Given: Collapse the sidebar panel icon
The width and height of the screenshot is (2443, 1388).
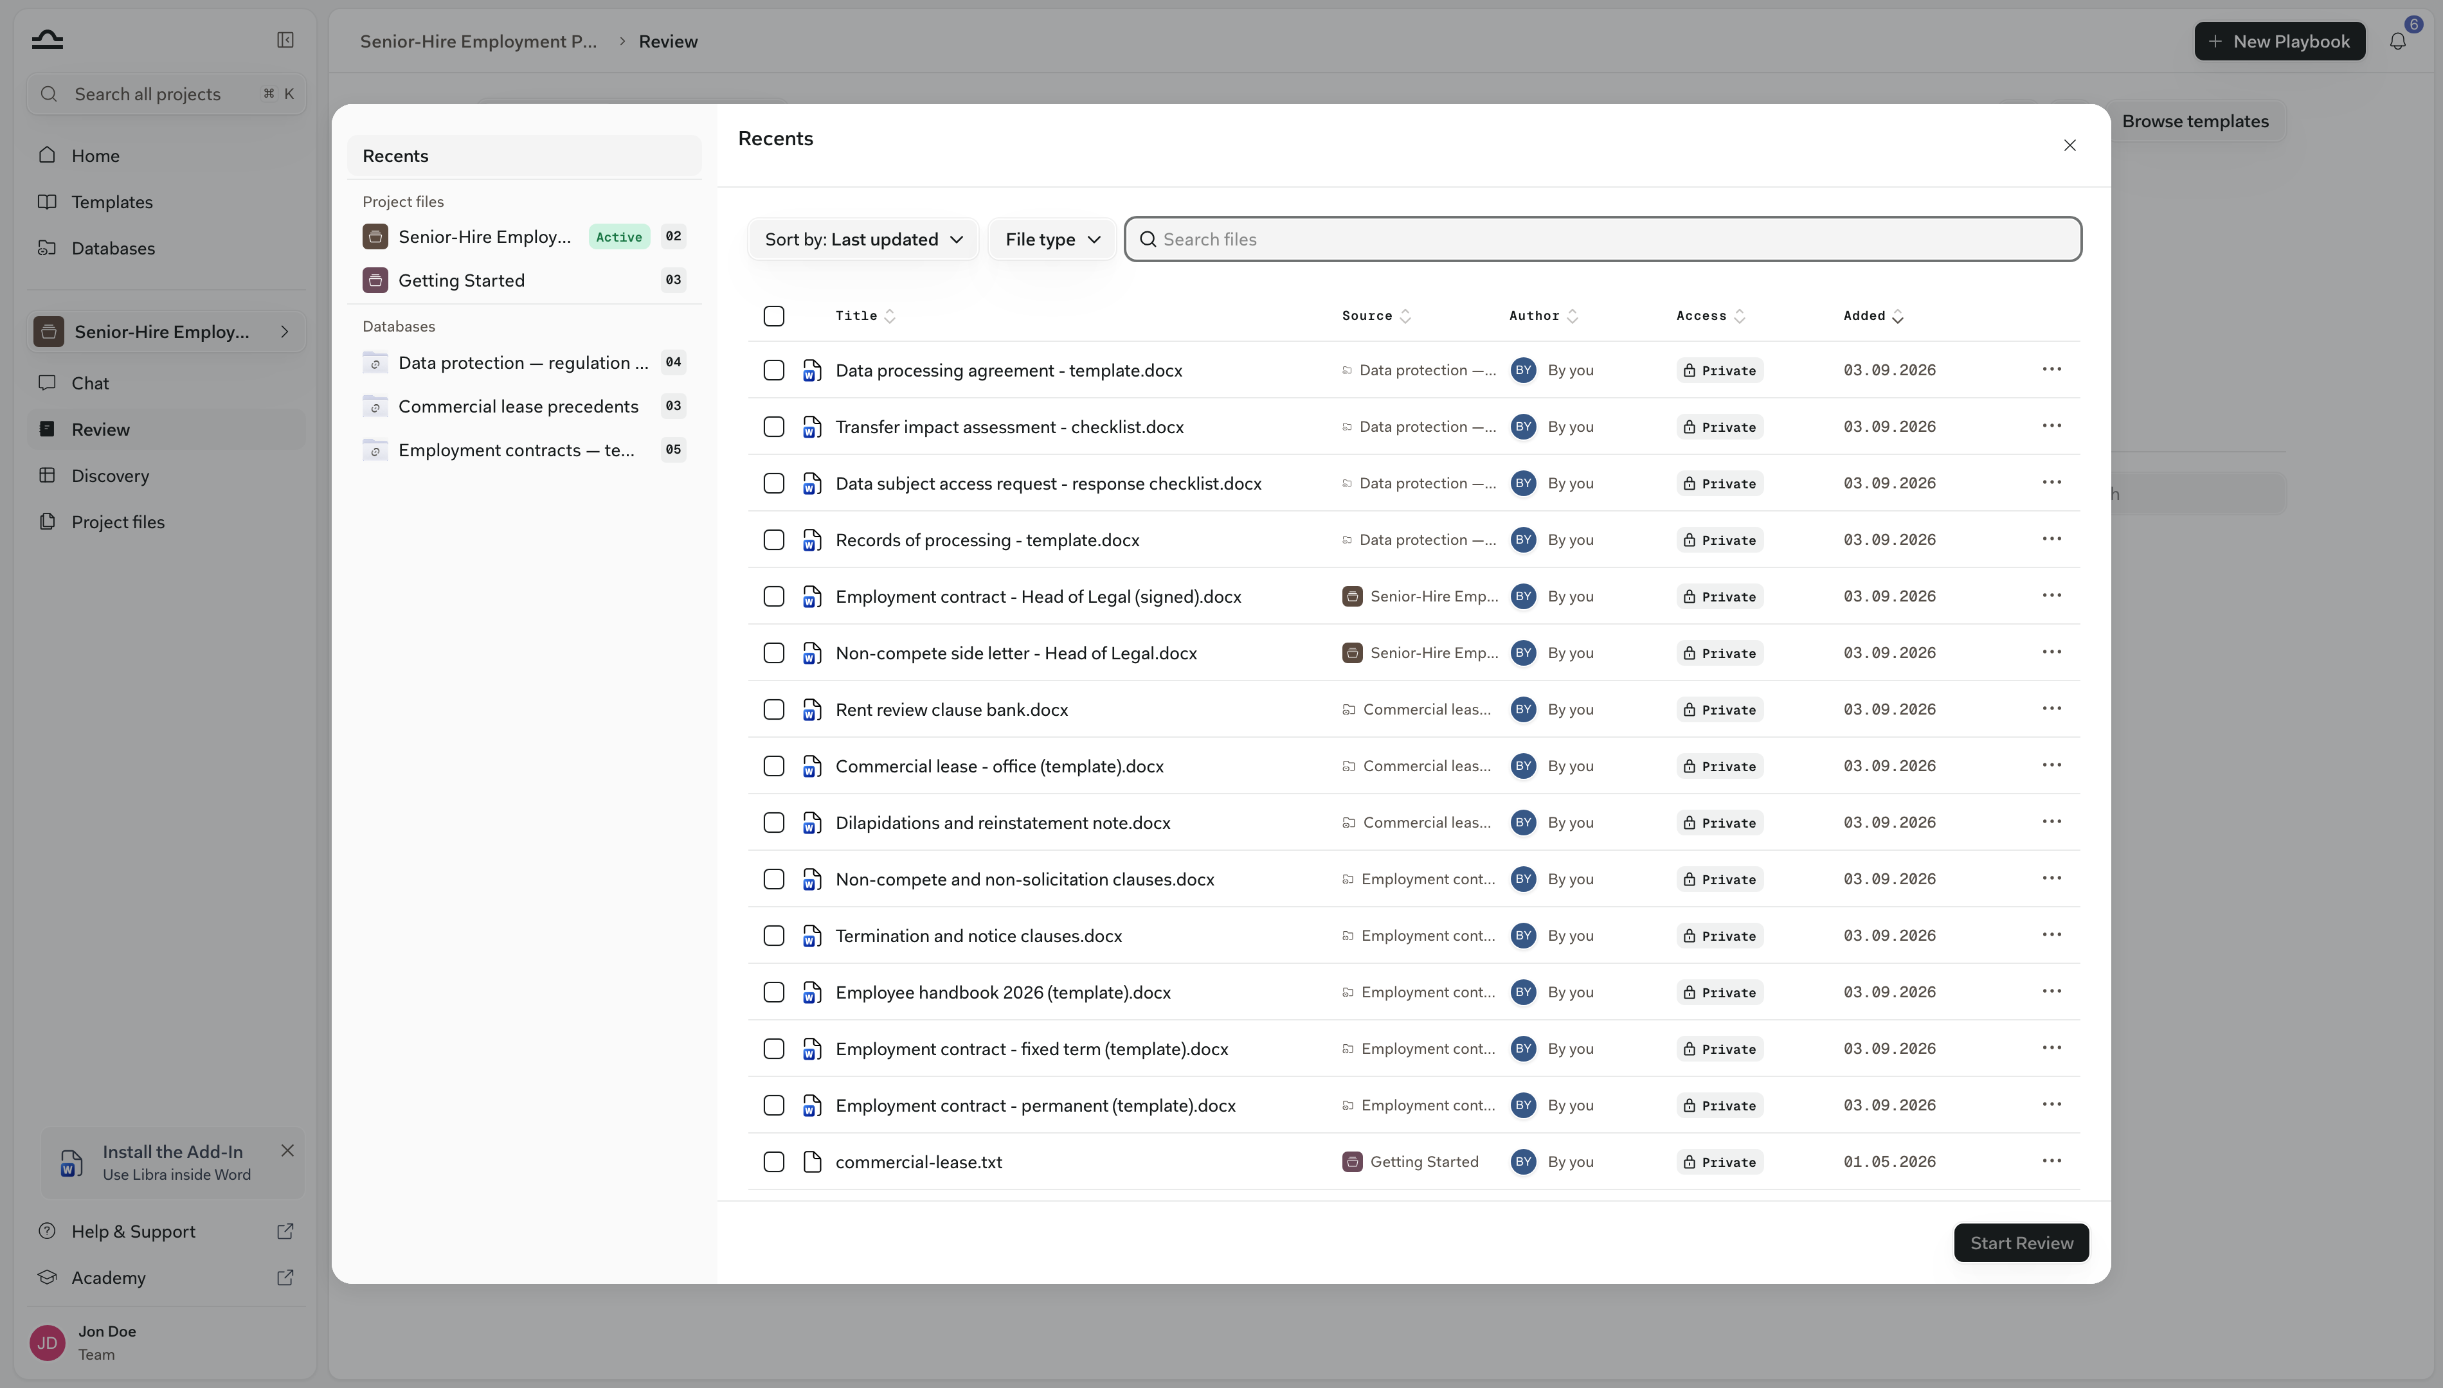Looking at the screenshot, I should pyautogui.click(x=285, y=40).
